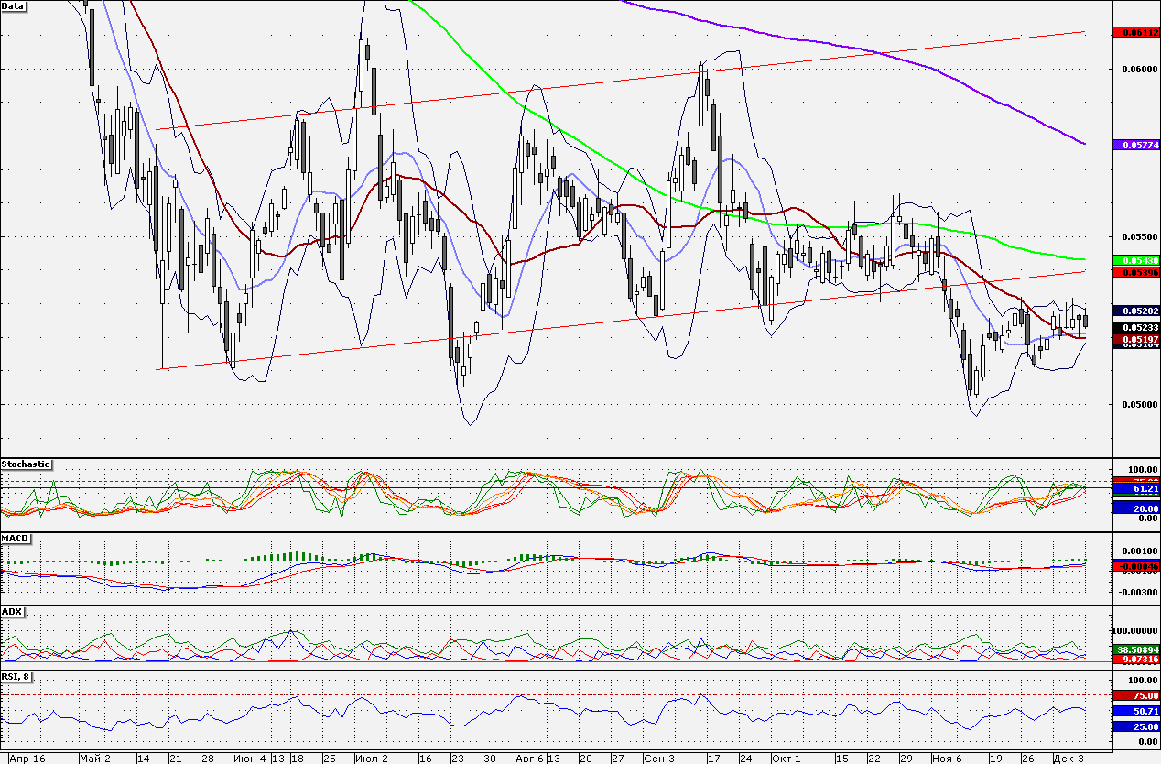This screenshot has height=764, width=1161.
Task: Click the blue 50.71 RSI value tag
Action: pos(1136,711)
